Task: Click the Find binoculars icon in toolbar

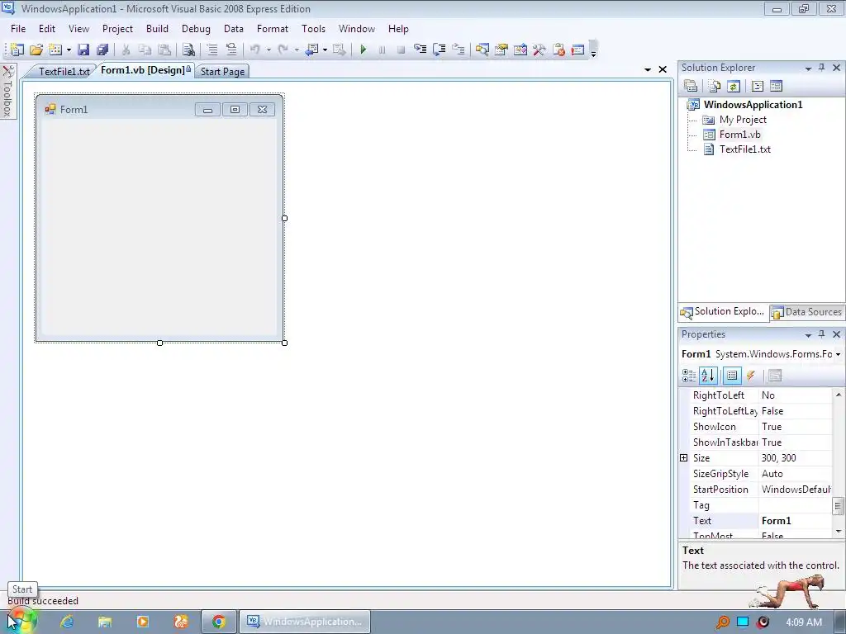Action: (x=188, y=50)
